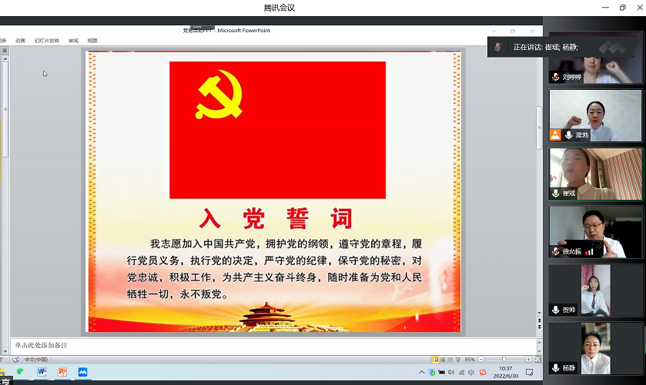The width and height of the screenshot is (646, 385).
Task: Click the orange host badge on 逢勃's video
Action: pos(555,135)
